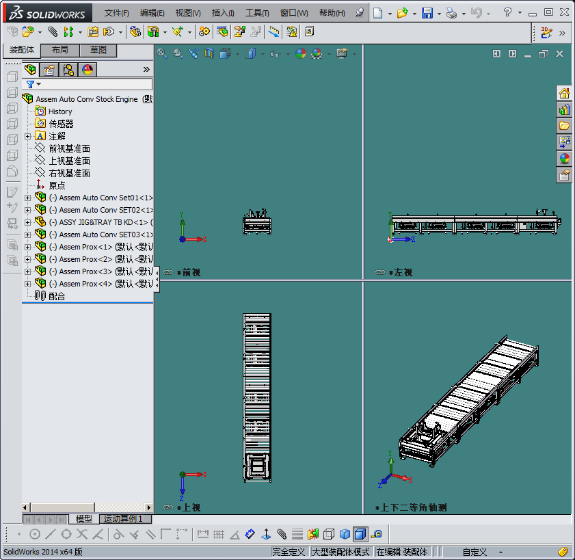Open the Appearances task pane icon
The height and width of the screenshot is (560, 575).
(x=564, y=159)
